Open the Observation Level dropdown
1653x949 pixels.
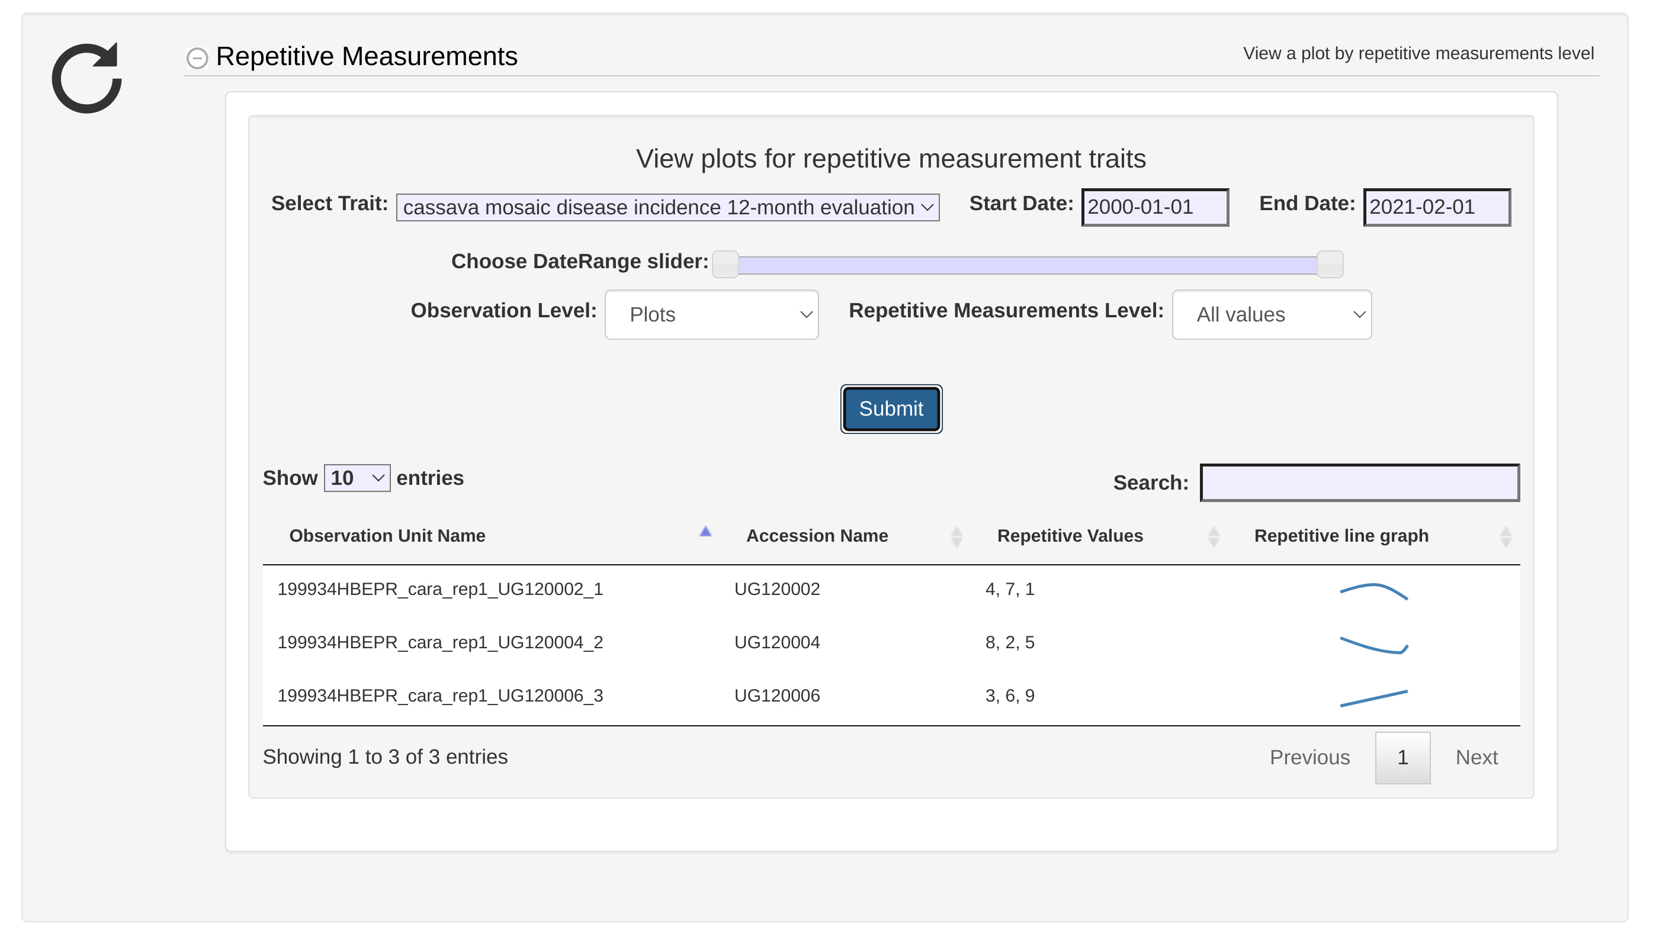tap(711, 315)
